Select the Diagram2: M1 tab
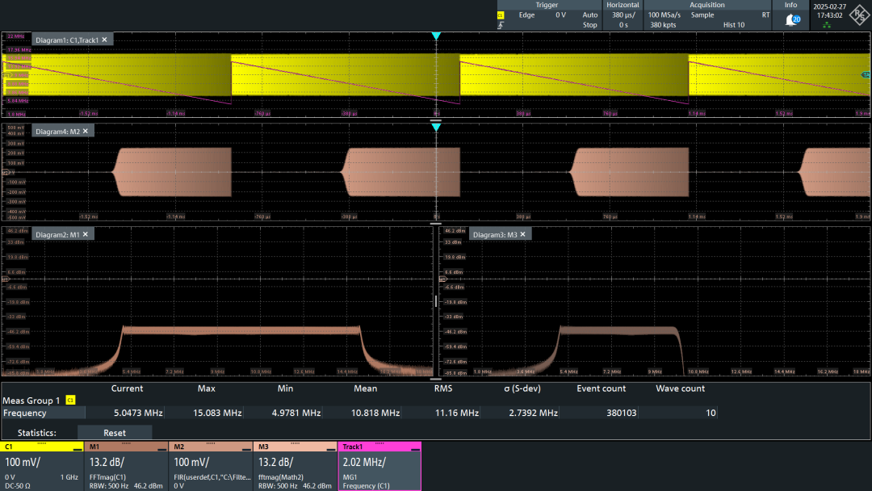 [x=57, y=234]
